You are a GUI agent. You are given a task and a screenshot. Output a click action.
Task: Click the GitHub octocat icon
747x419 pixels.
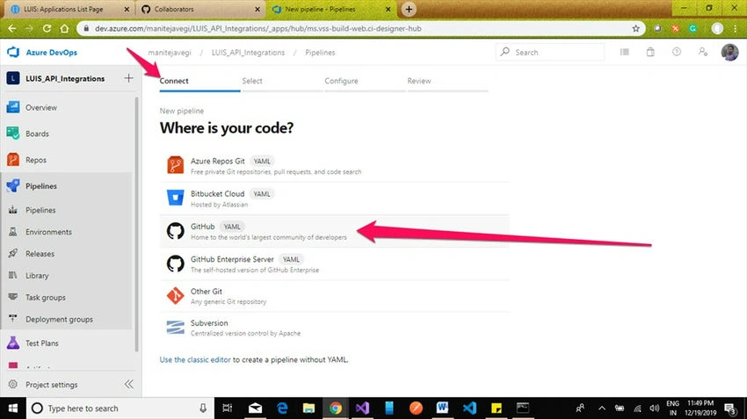click(x=175, y=231)
